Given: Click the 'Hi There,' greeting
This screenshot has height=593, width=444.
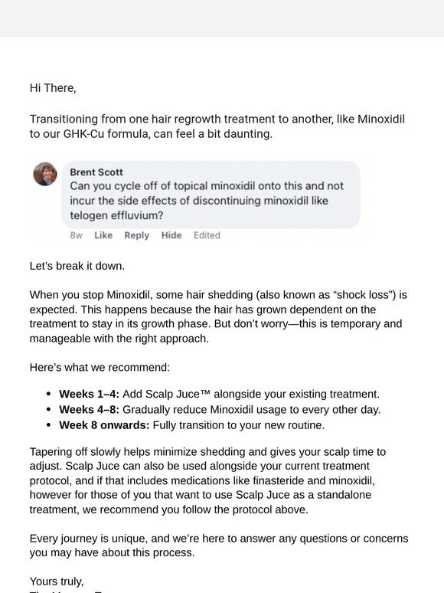Looking at the screenshot, I should click(x=53, y=88).
